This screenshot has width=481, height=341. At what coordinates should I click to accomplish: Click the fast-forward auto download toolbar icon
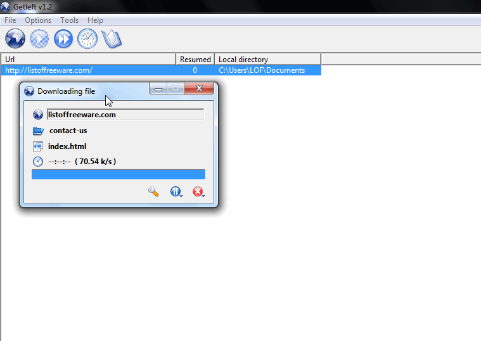[x=63, y=39]
